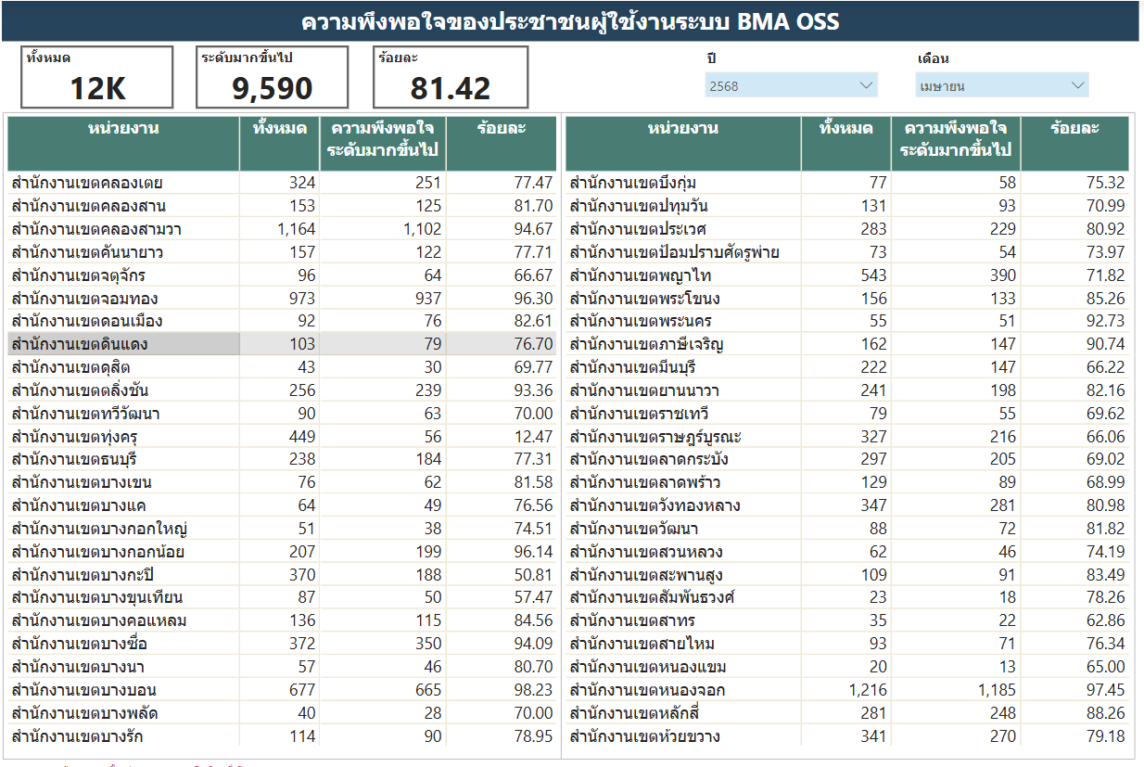Sort right table by ทั้งหมด column header

pyautogui.click(x=845, y=143)
